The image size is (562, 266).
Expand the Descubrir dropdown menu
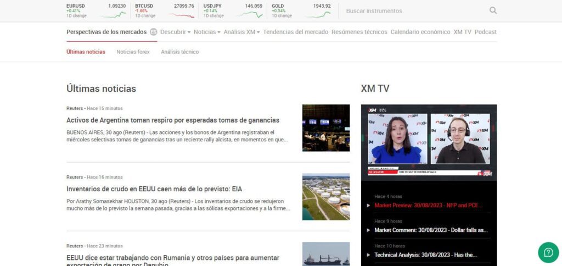(175, 32)
